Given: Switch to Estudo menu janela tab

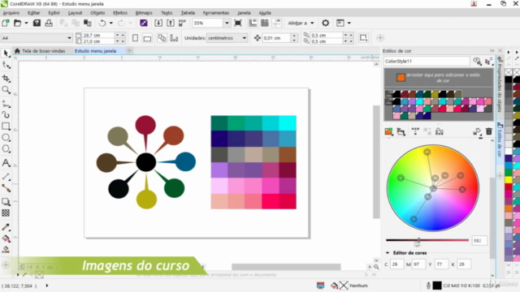Looking at the screenshot, I should 96,50.
